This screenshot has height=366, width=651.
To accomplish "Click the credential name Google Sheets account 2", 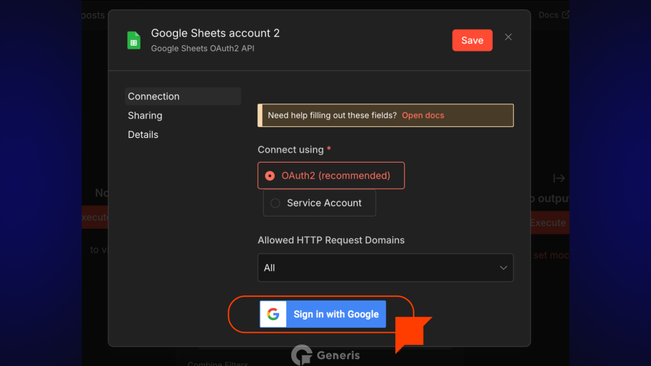I will coord(215,33).
